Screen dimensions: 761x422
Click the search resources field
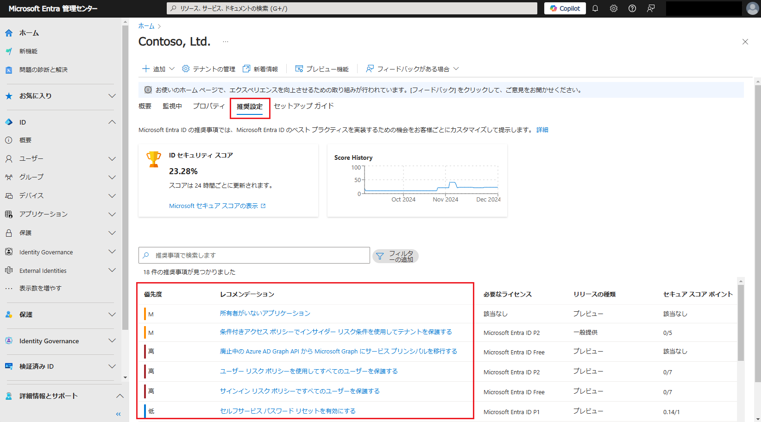click(352, 8)
